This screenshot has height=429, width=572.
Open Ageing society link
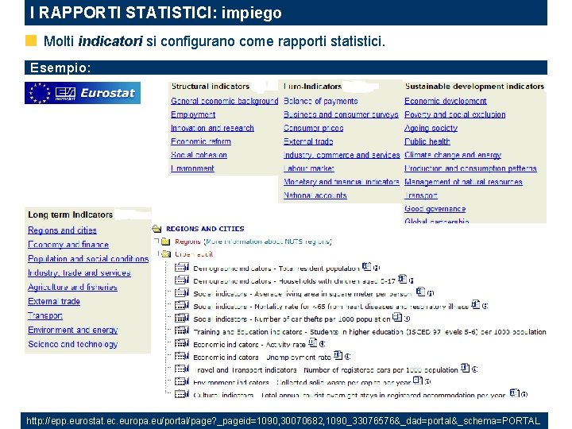431,128
